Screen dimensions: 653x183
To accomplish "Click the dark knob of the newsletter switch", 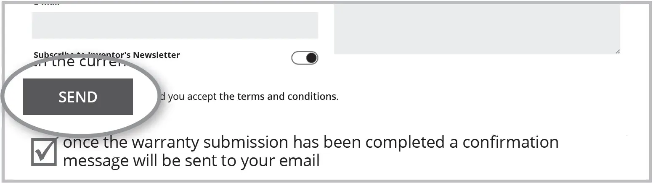I will (311, 58).
